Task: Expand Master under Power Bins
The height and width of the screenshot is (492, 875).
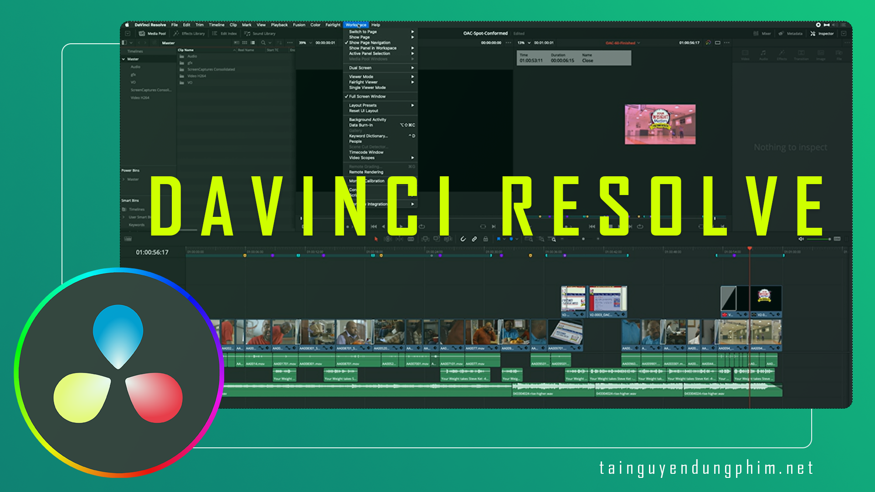Action: [x=124, y=179]
